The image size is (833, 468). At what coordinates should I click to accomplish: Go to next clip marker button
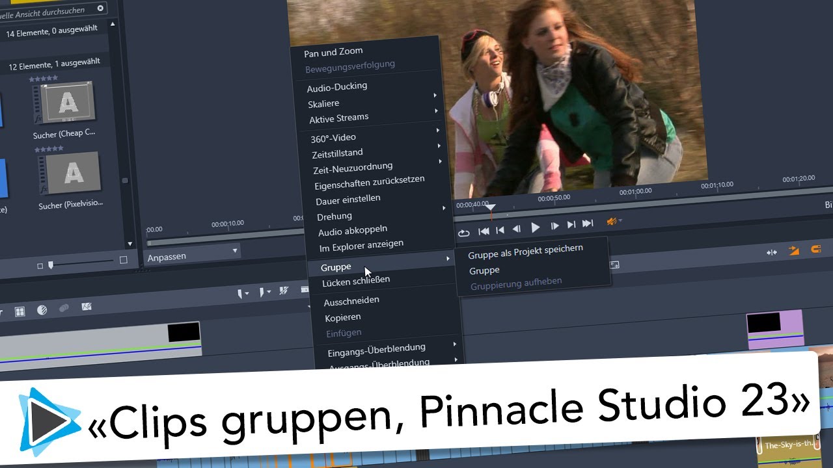tap(571, 225)
